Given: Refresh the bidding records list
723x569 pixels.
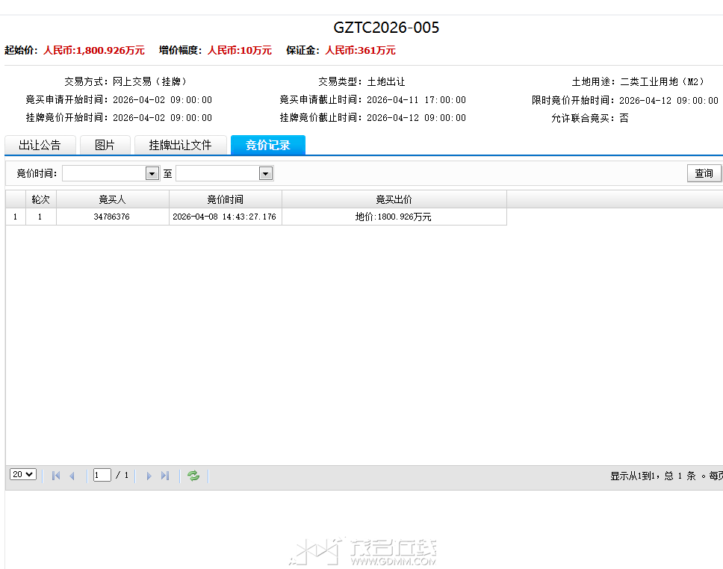Looking at the screenshot, I should tap(193, 475).
